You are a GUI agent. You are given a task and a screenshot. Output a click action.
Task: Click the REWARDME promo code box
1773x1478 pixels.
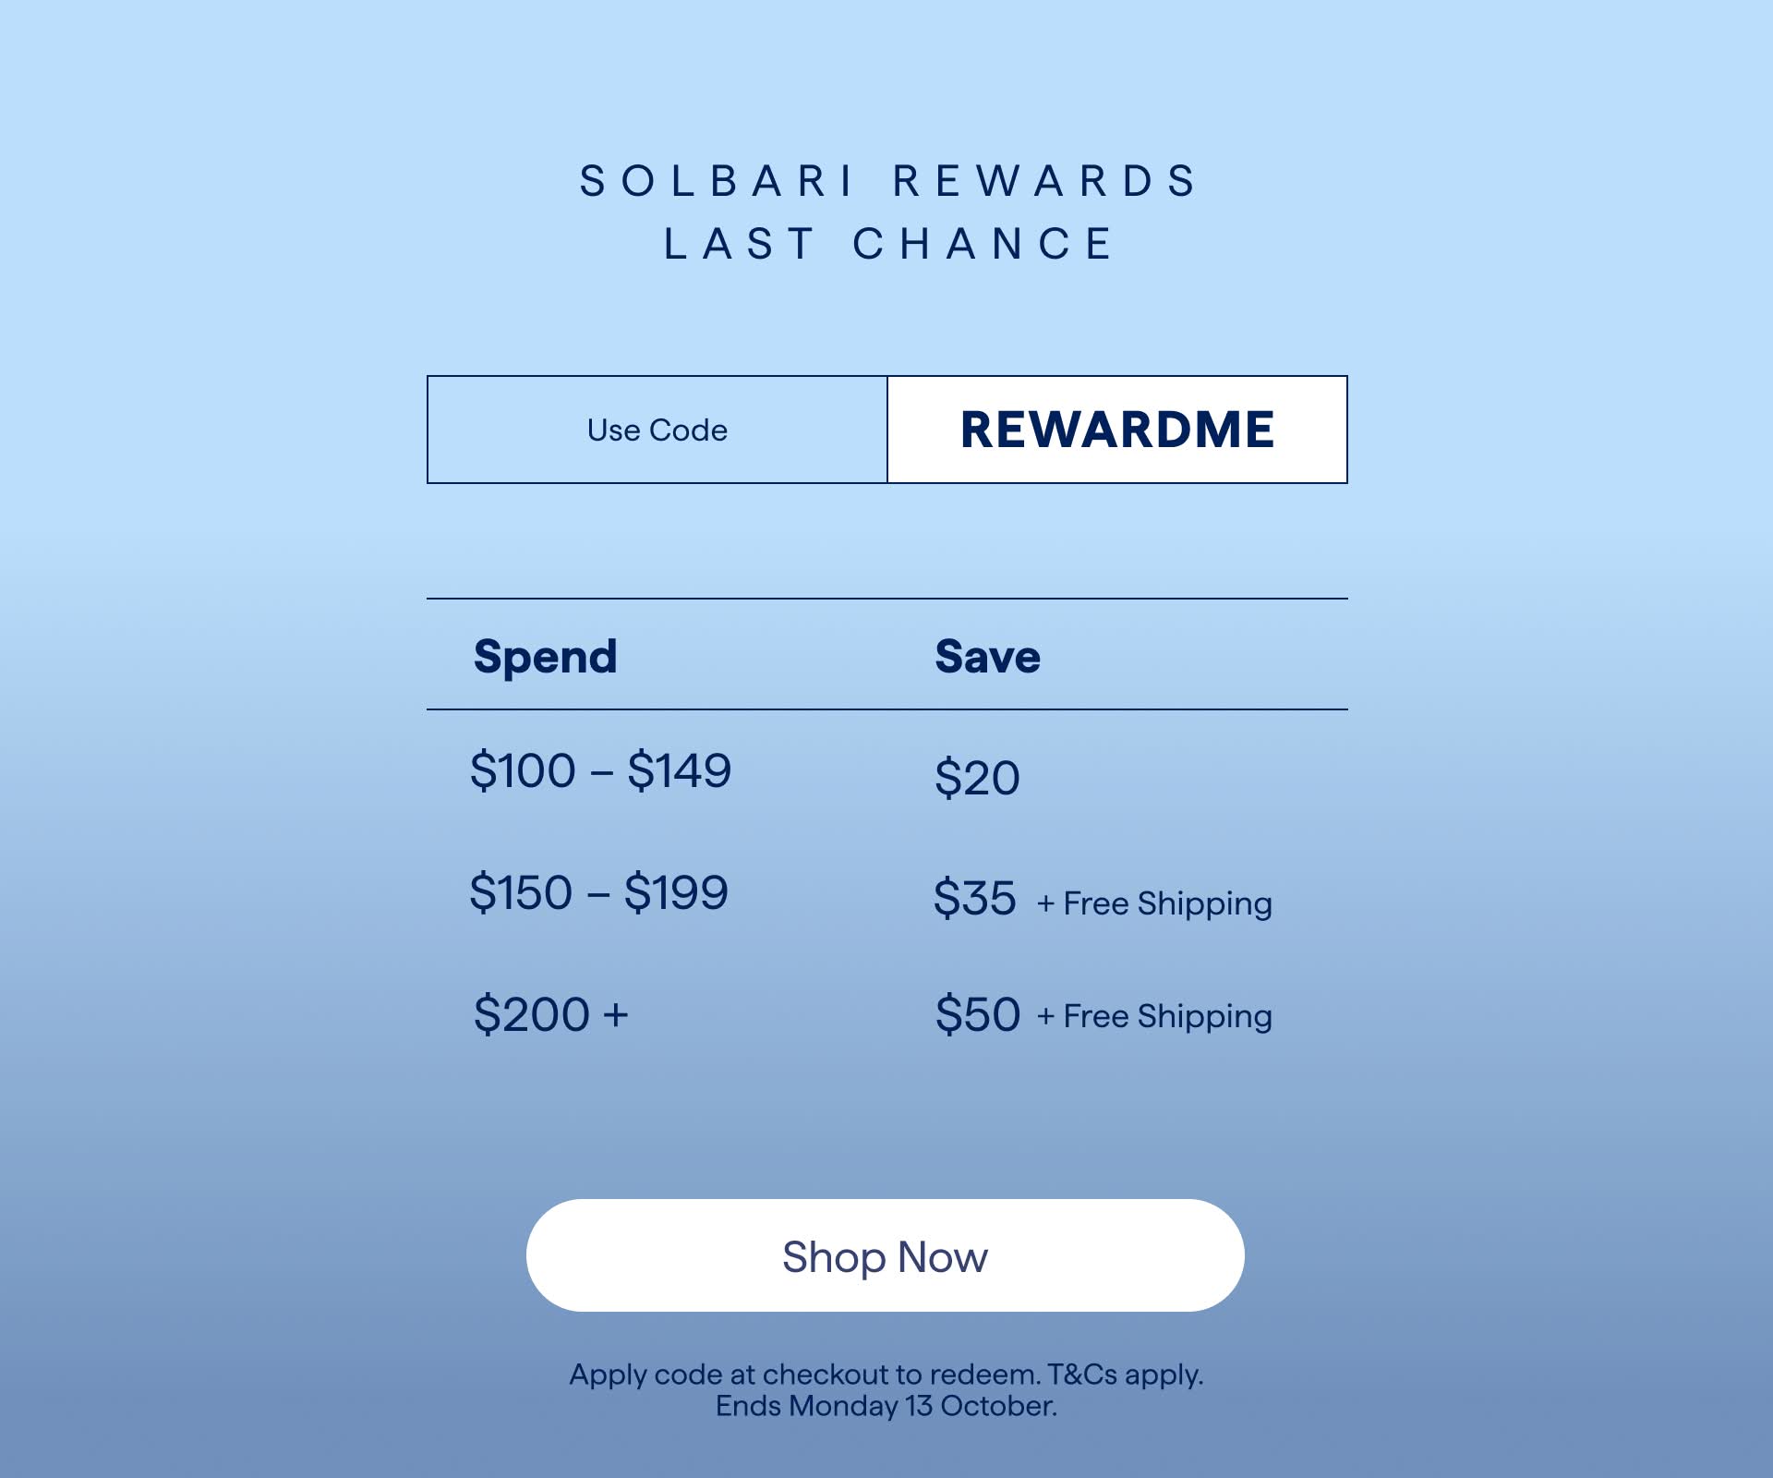1117,430
